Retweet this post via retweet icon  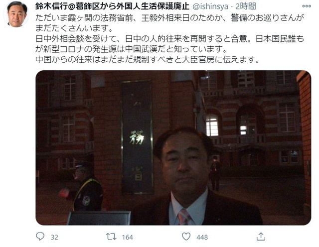pyautogui.click(x=111, y=237)
